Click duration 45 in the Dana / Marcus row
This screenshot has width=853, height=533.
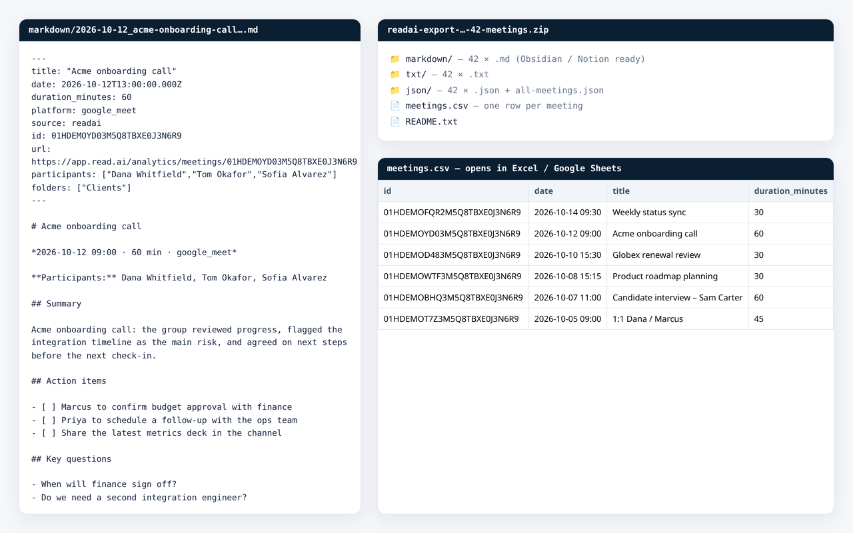pyautogui.click(x=791, y=319)
